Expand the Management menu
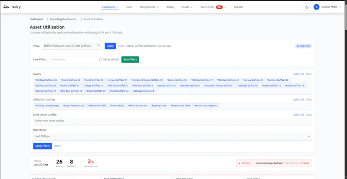Viewport: 347px width, 179px height. pos(149,7)
